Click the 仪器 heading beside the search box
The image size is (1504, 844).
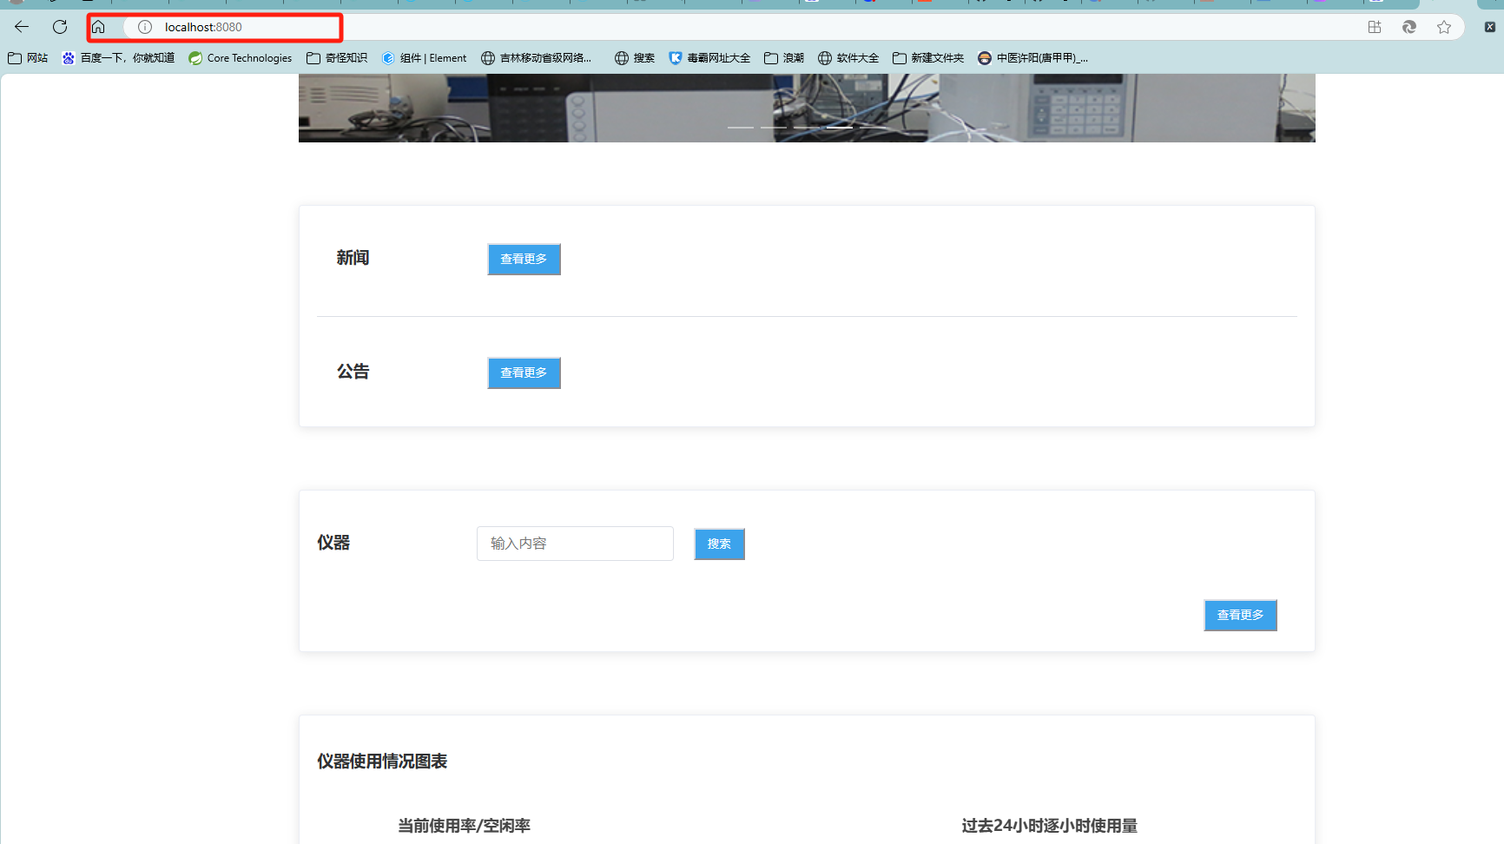(x=333, y=543)
